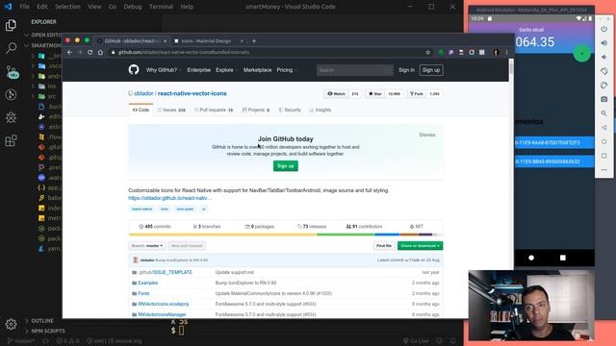Open the Examples folder in the repo
Image resolution: width=616 pixels, height=346 pixels.
click(x=147, y=283)
